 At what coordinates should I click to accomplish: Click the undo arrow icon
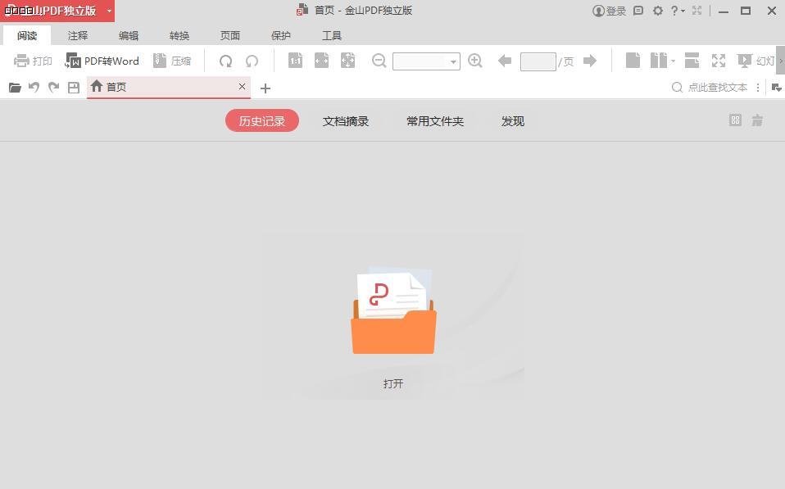point(34,88)
